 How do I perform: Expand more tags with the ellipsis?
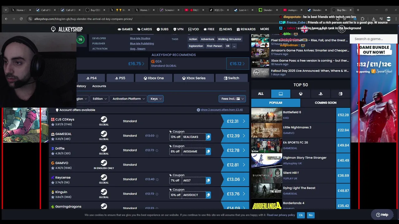pos(234,46)
